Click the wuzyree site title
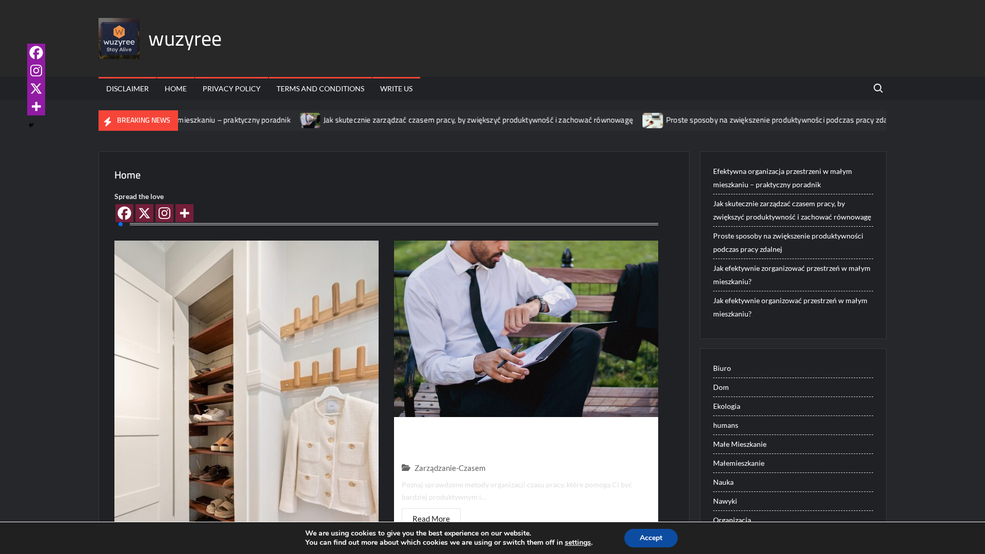The height and width of the screenshot is (554, 985). click(185, 39)
